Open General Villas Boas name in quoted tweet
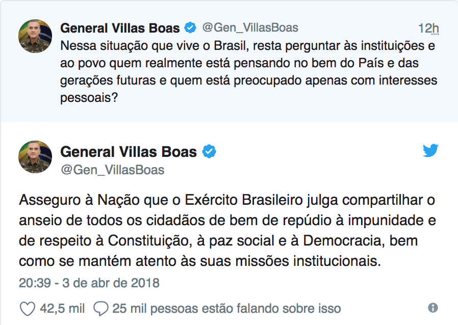The width and height of the screenshot is (458, 325). (x=120, y=28)
